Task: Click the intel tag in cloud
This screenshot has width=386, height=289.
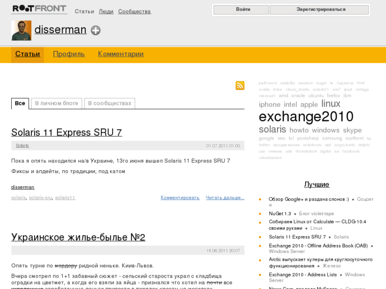Action: click(290, 104)
